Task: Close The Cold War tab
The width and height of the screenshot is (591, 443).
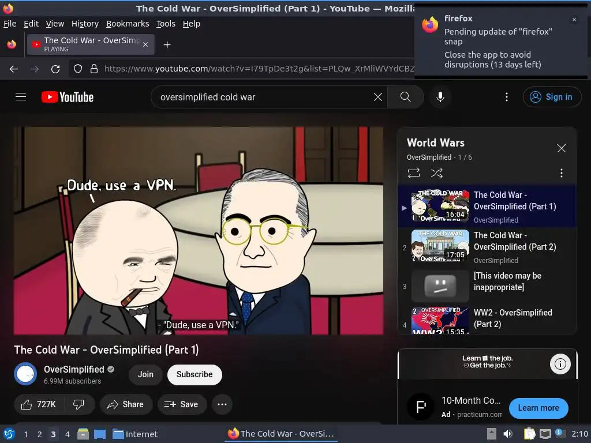Action: tap(145, 44)
